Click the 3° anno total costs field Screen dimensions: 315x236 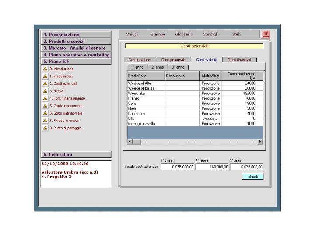point(246,167)
